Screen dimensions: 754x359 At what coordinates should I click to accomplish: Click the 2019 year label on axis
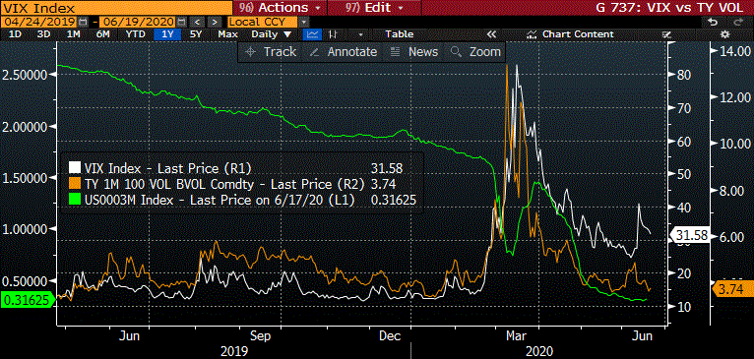[234, 351]
